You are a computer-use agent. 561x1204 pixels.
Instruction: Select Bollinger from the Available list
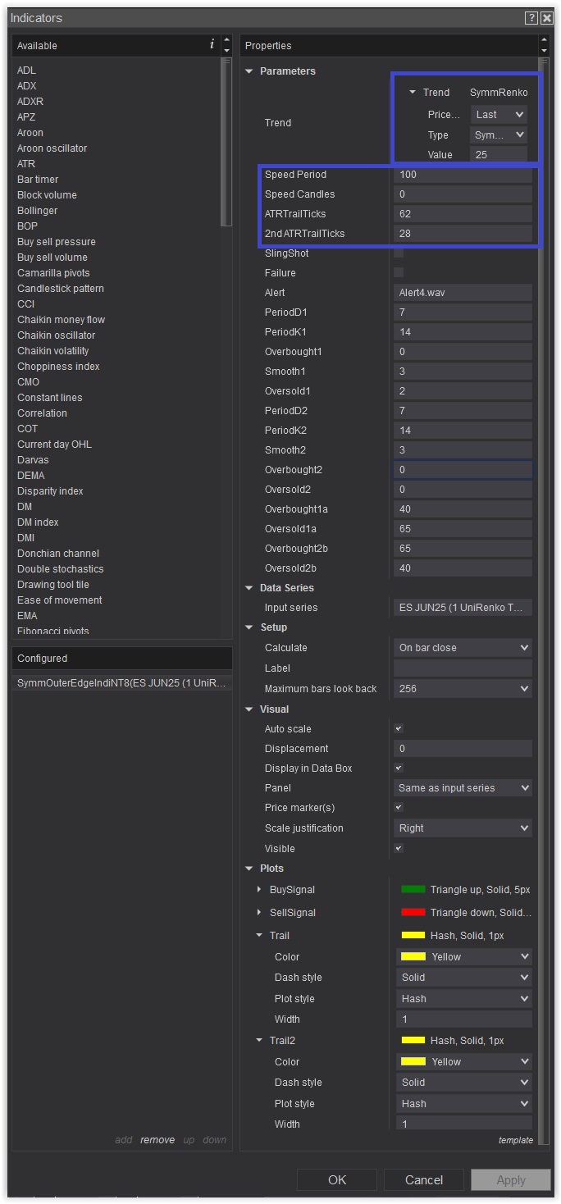38,211
